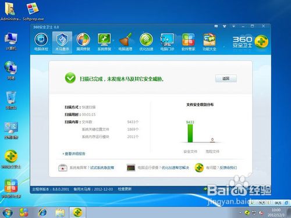Open the colorful 360 taskbar shortcut
The height and width of the screenshot is (218, 291).
24,212
